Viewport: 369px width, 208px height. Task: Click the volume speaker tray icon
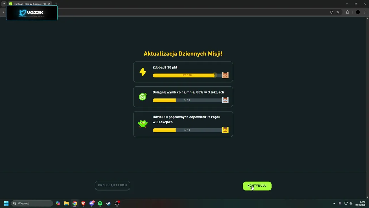(x=351, y=203)
